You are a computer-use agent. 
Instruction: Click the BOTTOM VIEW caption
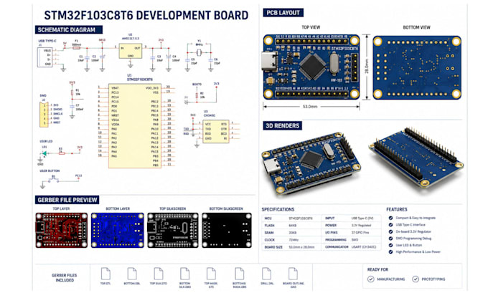click(417, 27)
